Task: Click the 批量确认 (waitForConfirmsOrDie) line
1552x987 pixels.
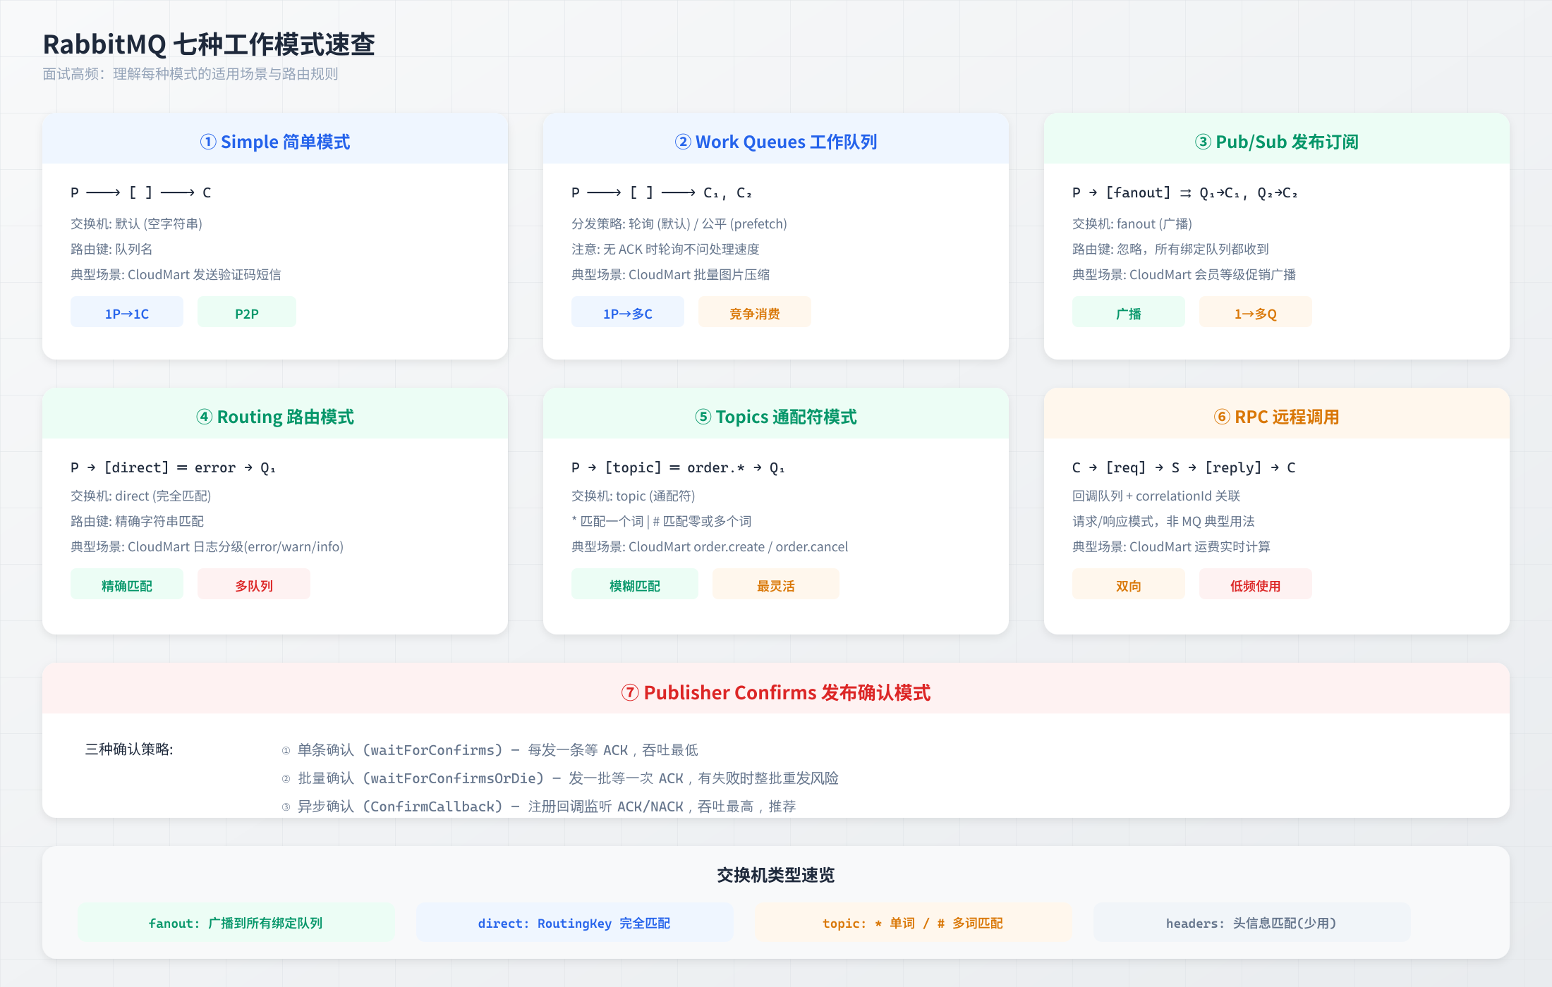Action: click(x=560, y=778)
